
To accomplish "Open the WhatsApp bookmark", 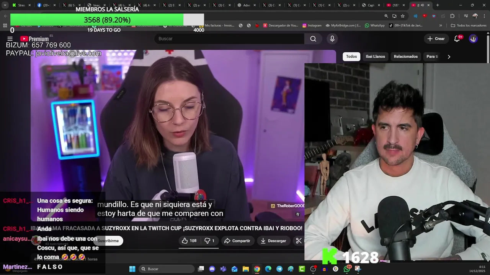I will pyautogui.click(x=375, y=26).
